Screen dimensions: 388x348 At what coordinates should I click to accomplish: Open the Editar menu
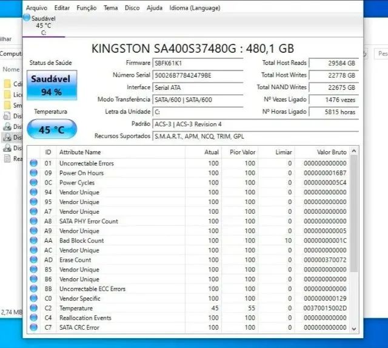[62, 8]
